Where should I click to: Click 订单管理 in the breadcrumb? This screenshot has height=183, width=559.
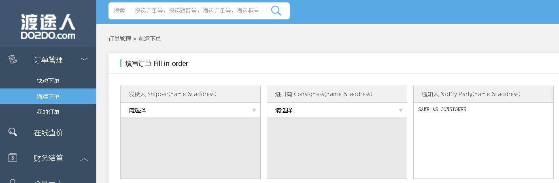click(x=119, y=39)
